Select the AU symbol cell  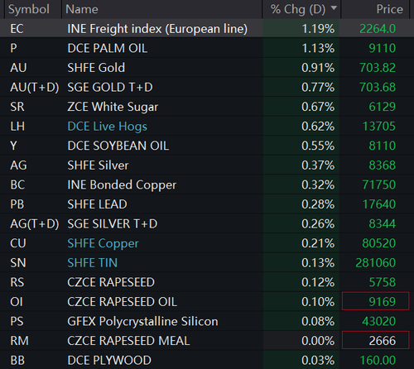point(18,68)
